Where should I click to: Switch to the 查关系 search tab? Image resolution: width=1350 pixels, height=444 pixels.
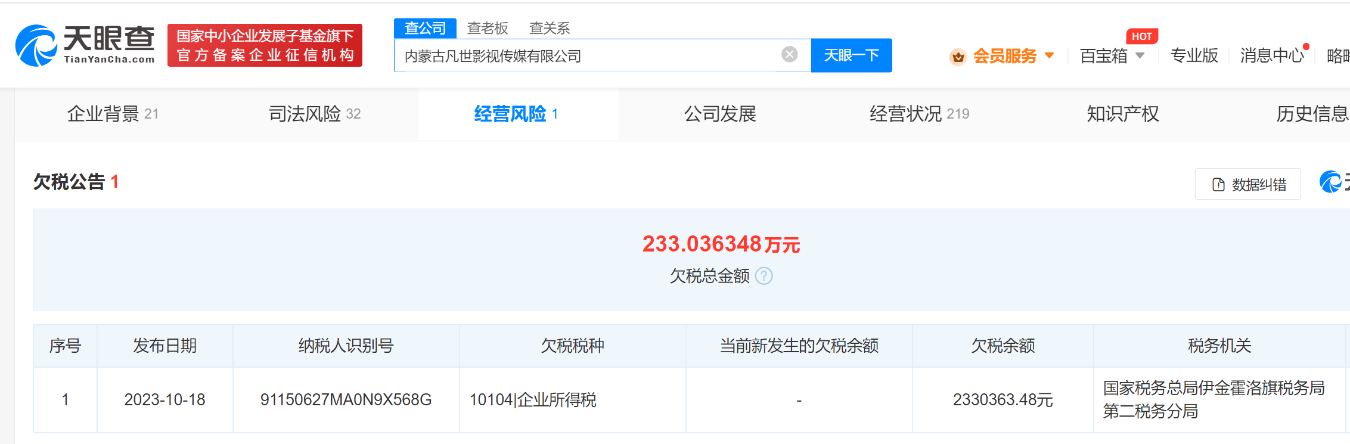[550, 28]
